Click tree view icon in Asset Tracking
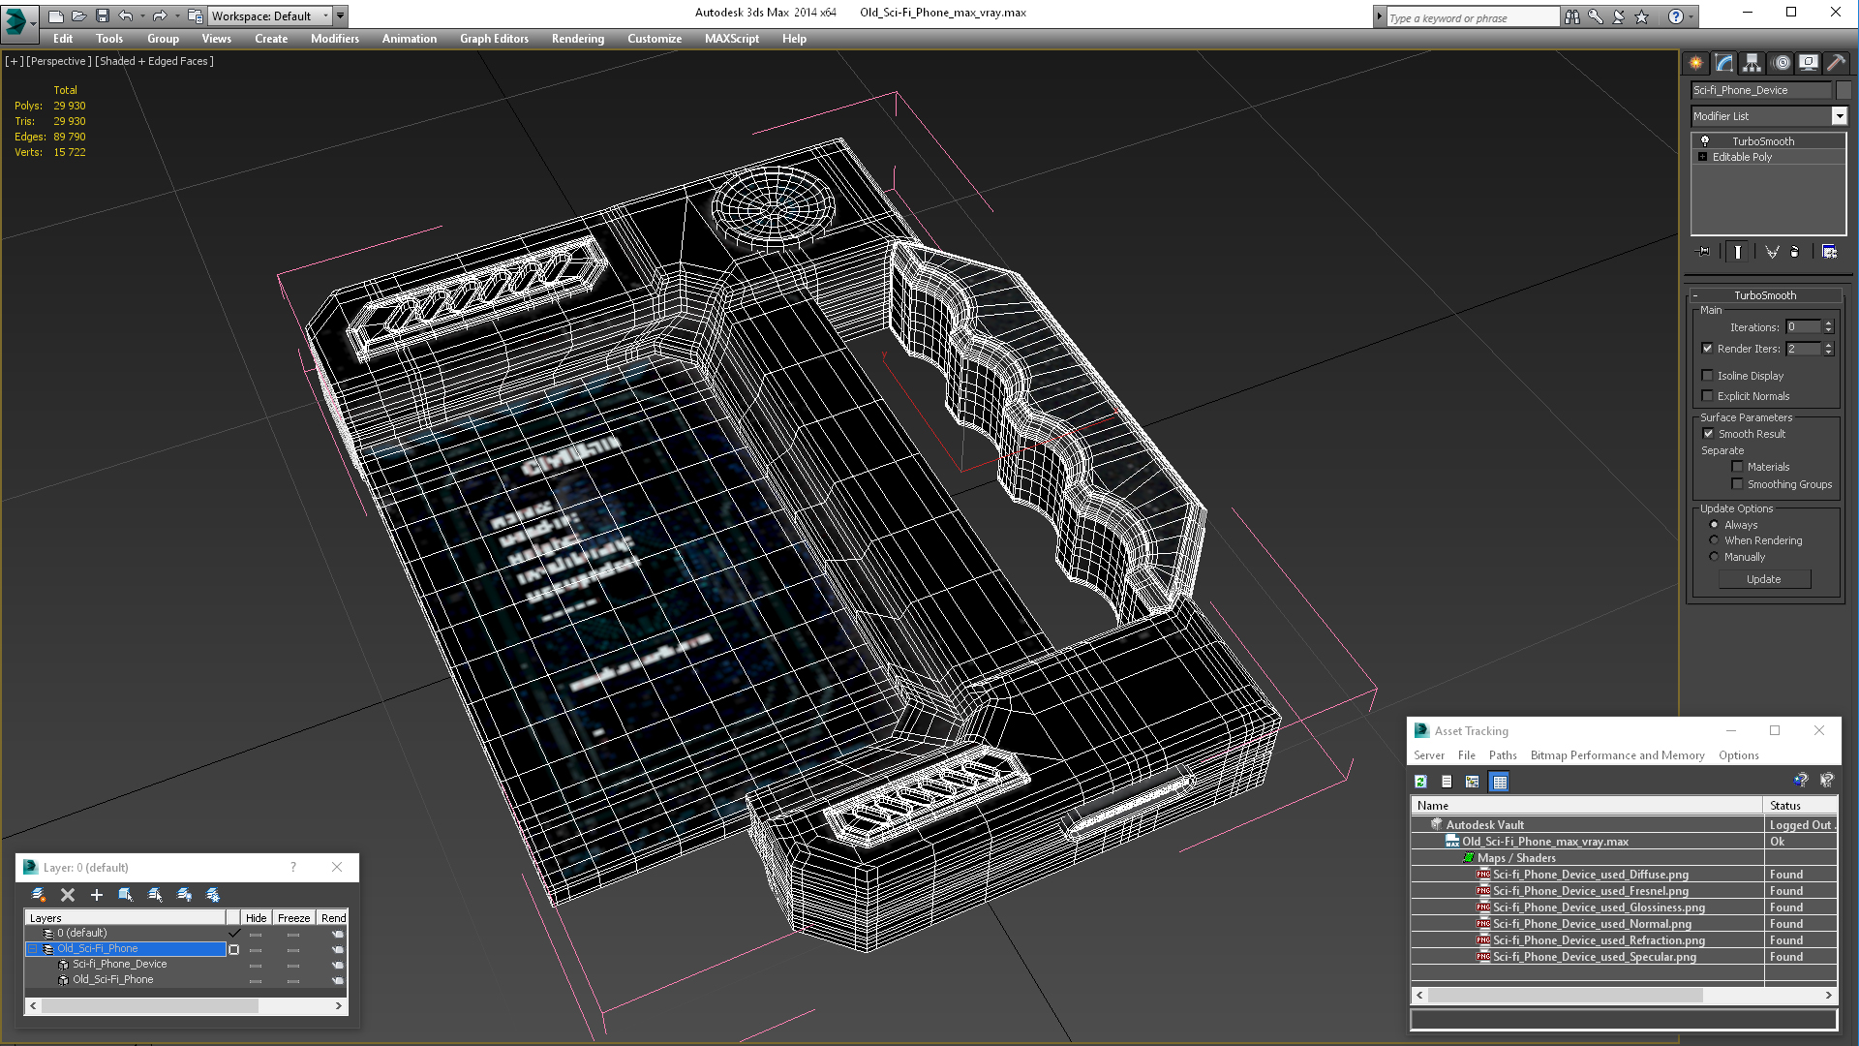The height and width of the screenshot is (1046, 1859). point(1473,782)
